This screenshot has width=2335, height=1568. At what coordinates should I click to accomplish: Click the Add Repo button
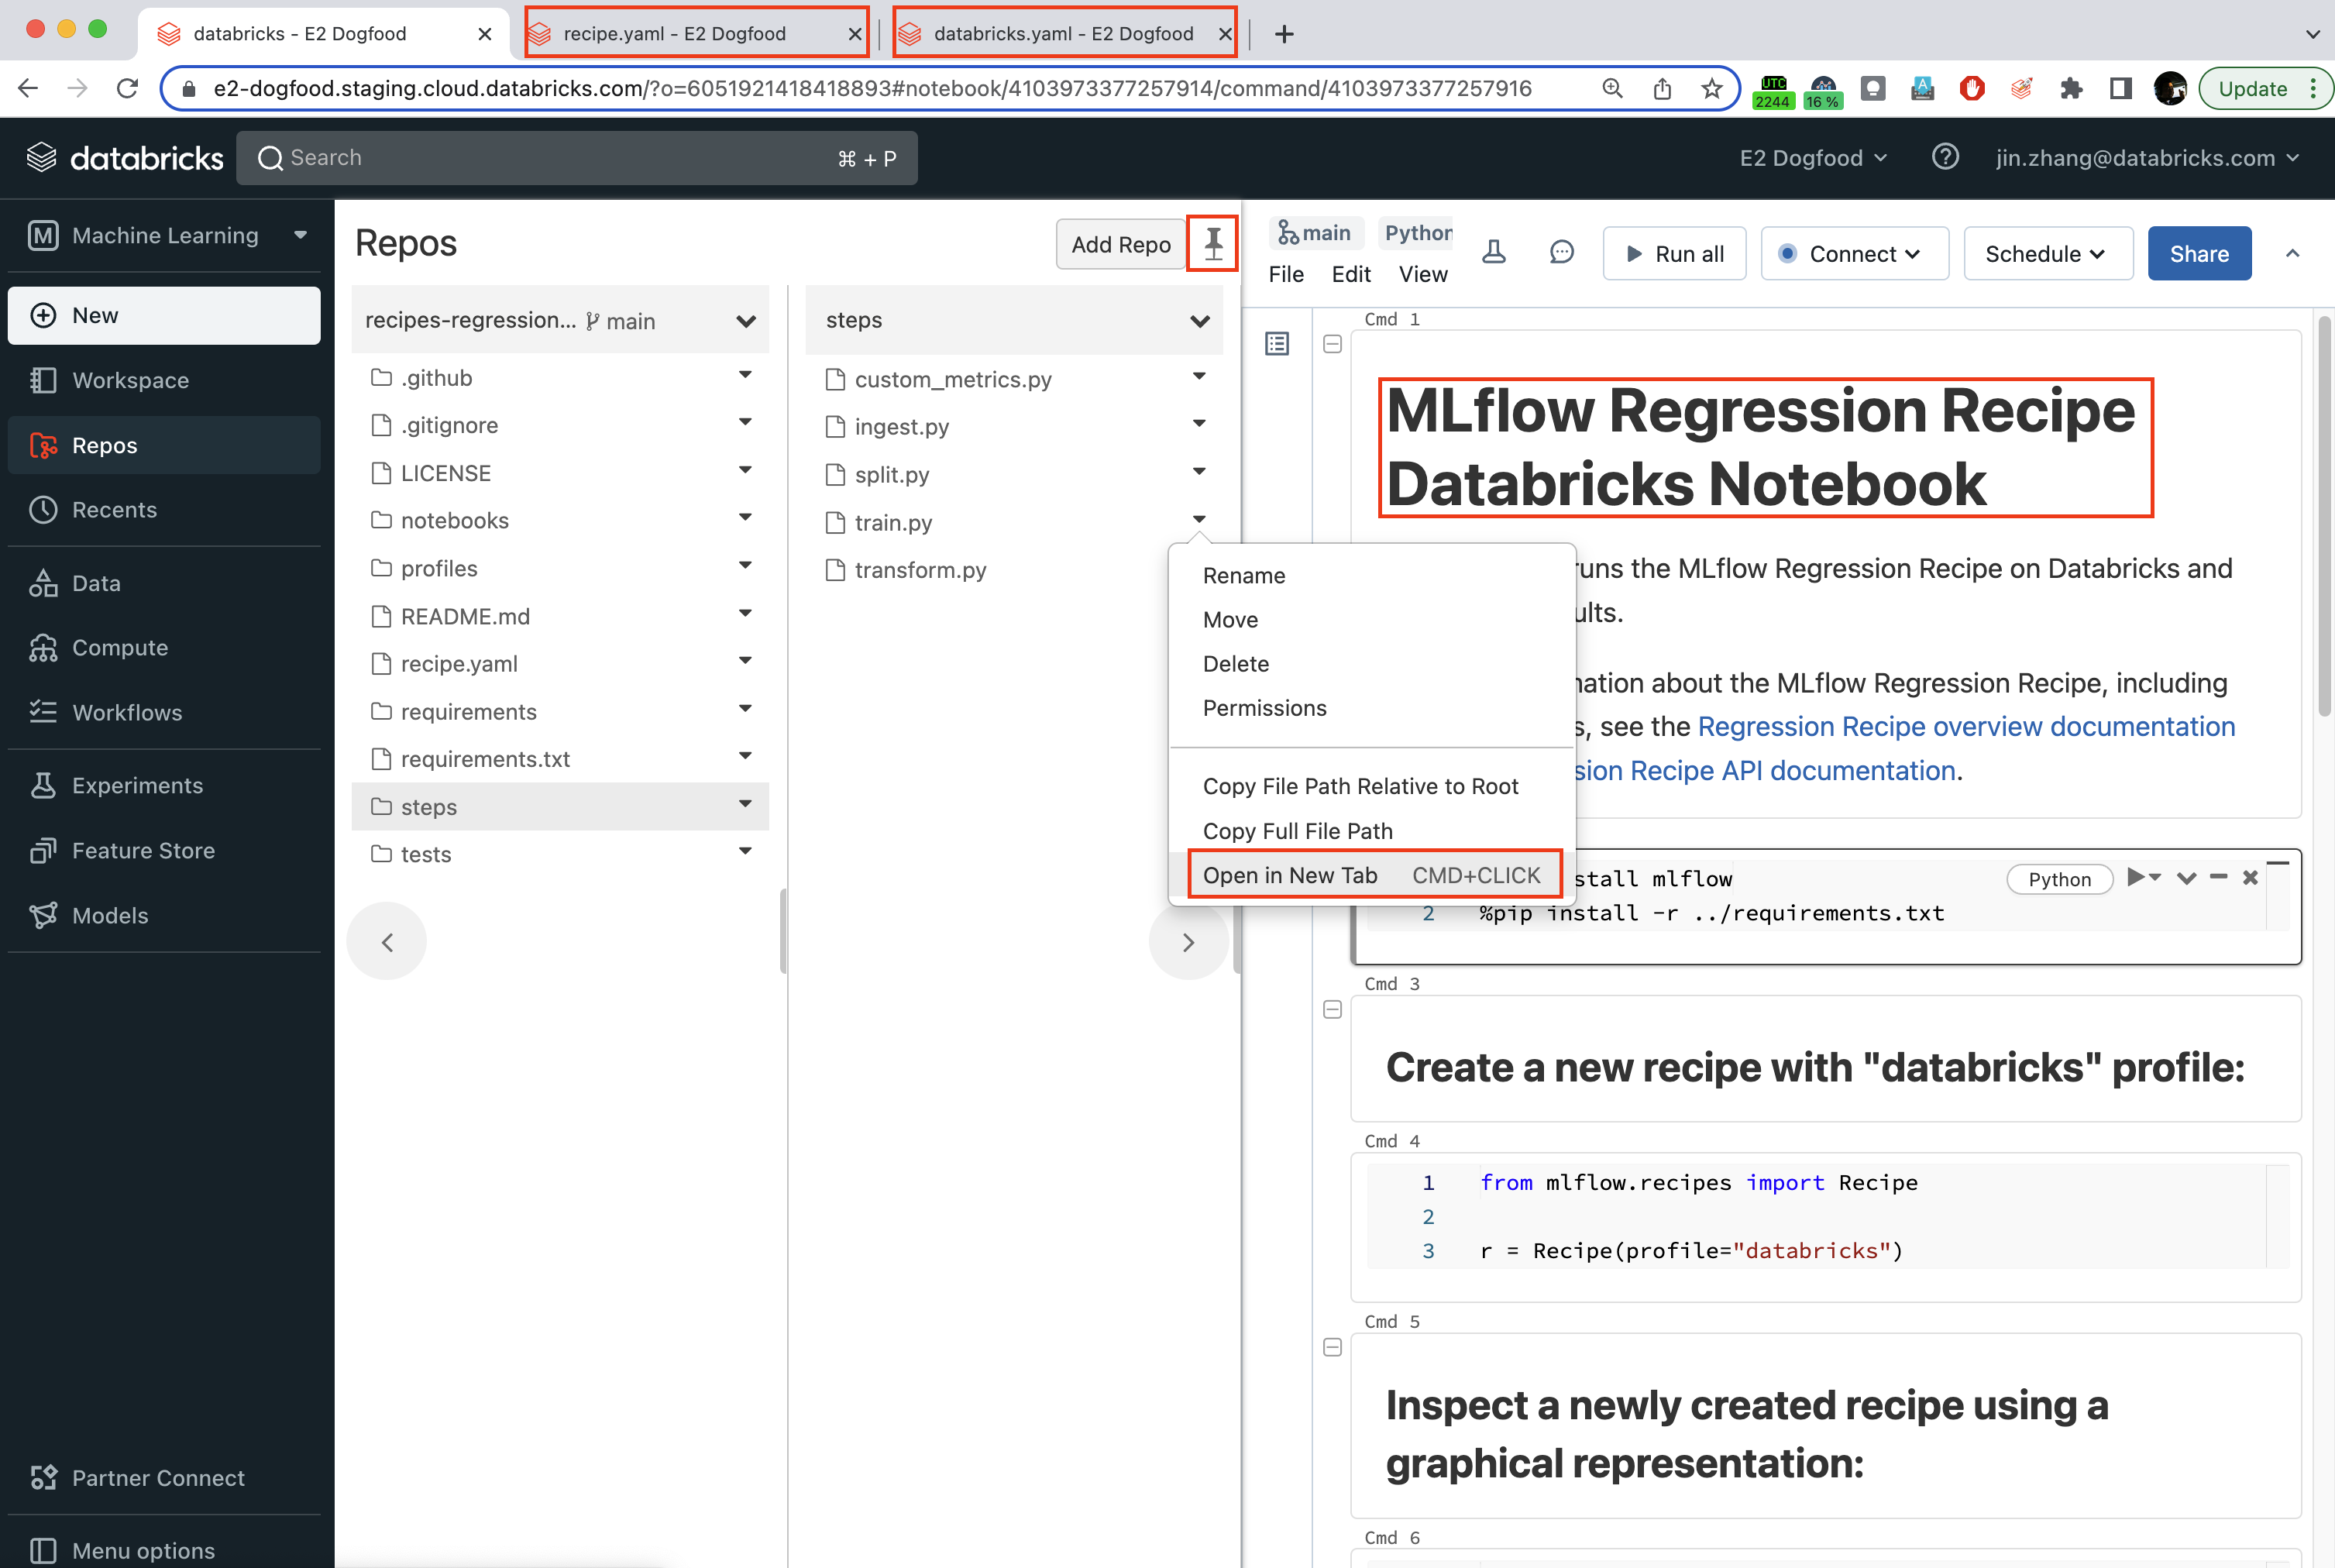click(x=1120, y=244)
